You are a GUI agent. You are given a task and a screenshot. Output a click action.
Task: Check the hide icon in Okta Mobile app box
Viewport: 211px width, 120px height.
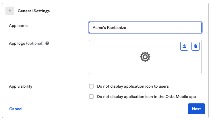(91, 97)
